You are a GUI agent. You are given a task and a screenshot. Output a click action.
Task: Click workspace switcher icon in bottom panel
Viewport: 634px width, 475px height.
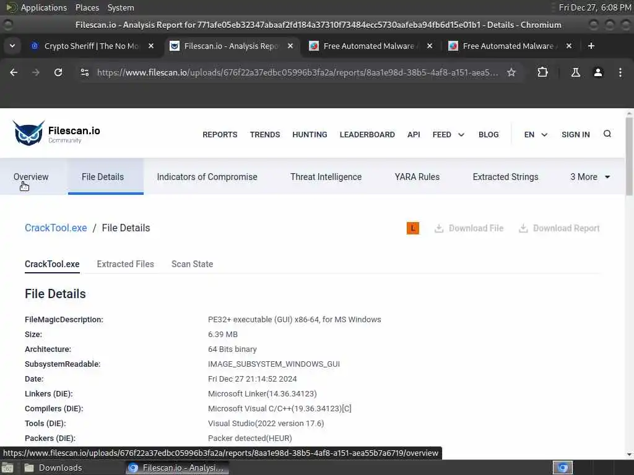click(x=562, y=468)
